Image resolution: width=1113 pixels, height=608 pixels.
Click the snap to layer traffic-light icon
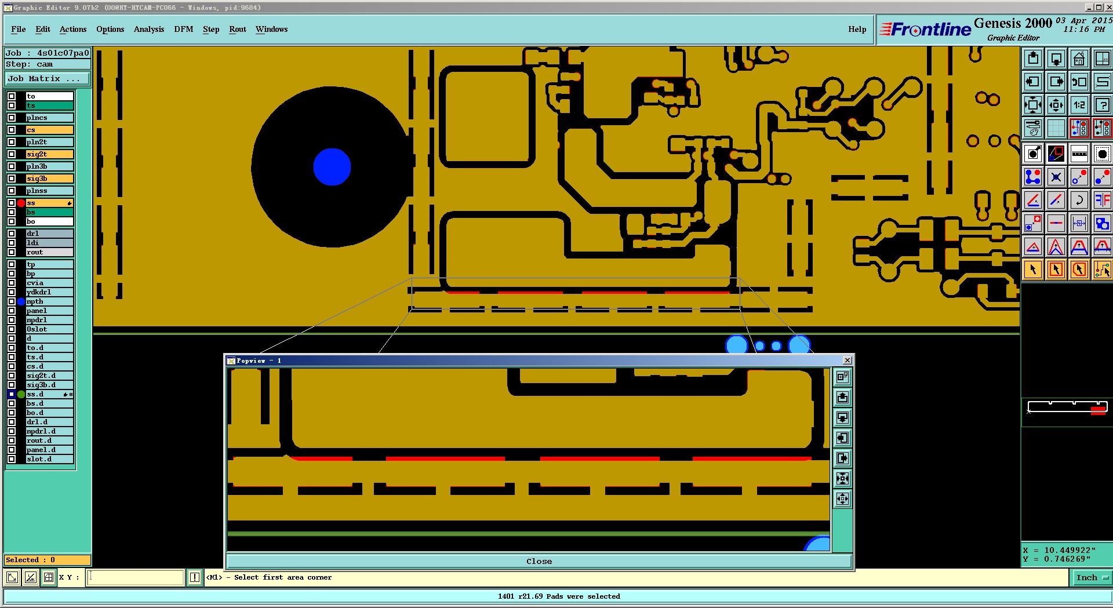coord(1079,128)
